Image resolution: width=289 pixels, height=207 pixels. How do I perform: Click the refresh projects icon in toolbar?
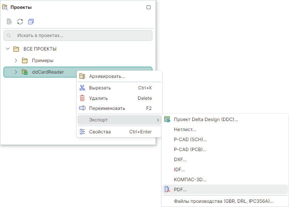click(20, 22)
